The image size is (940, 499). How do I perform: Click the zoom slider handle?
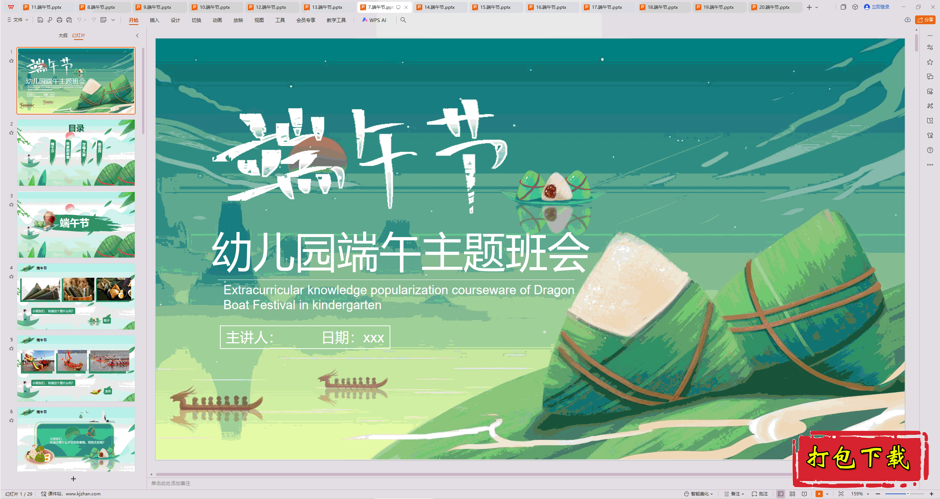tap(908, 494)
